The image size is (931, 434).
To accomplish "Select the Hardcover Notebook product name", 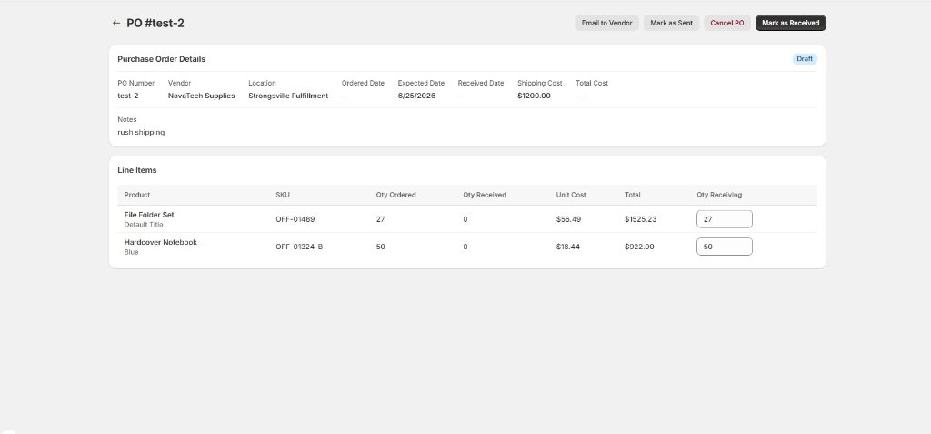I will [x=160, y=242].
